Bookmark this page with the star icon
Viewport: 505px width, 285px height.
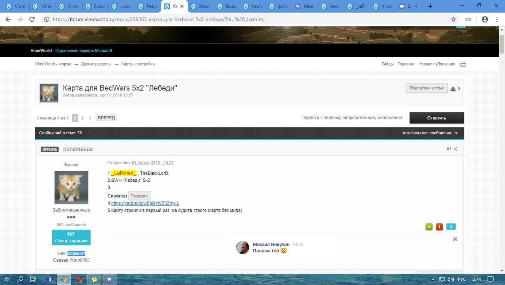(453, 19)
